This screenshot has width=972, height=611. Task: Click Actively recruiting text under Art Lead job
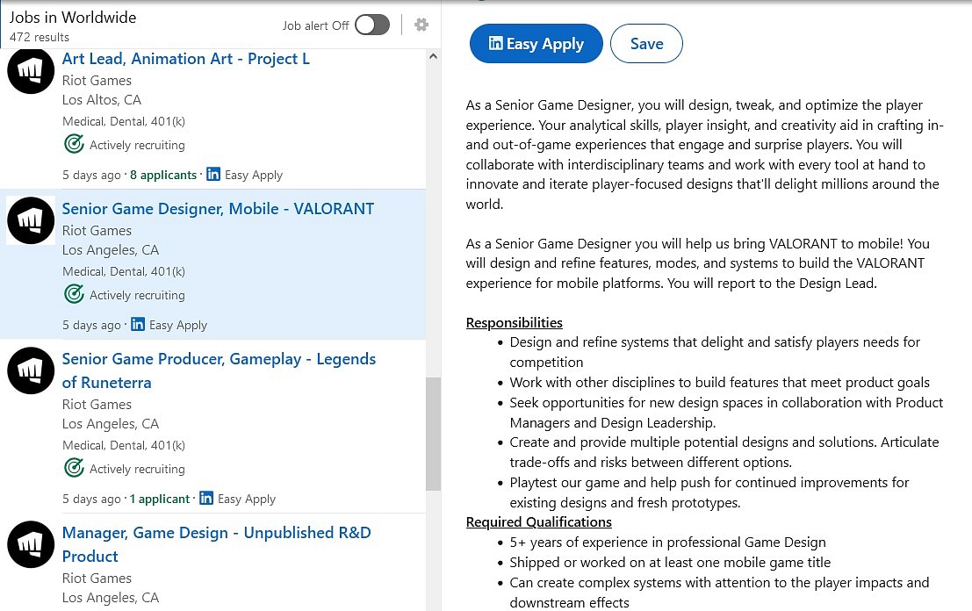137,145
